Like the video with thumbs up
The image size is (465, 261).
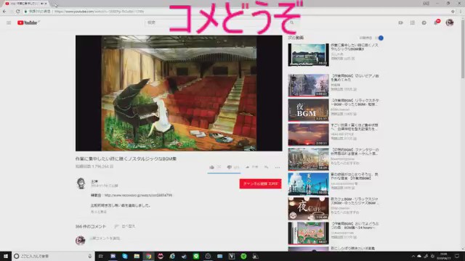(211, 167)
